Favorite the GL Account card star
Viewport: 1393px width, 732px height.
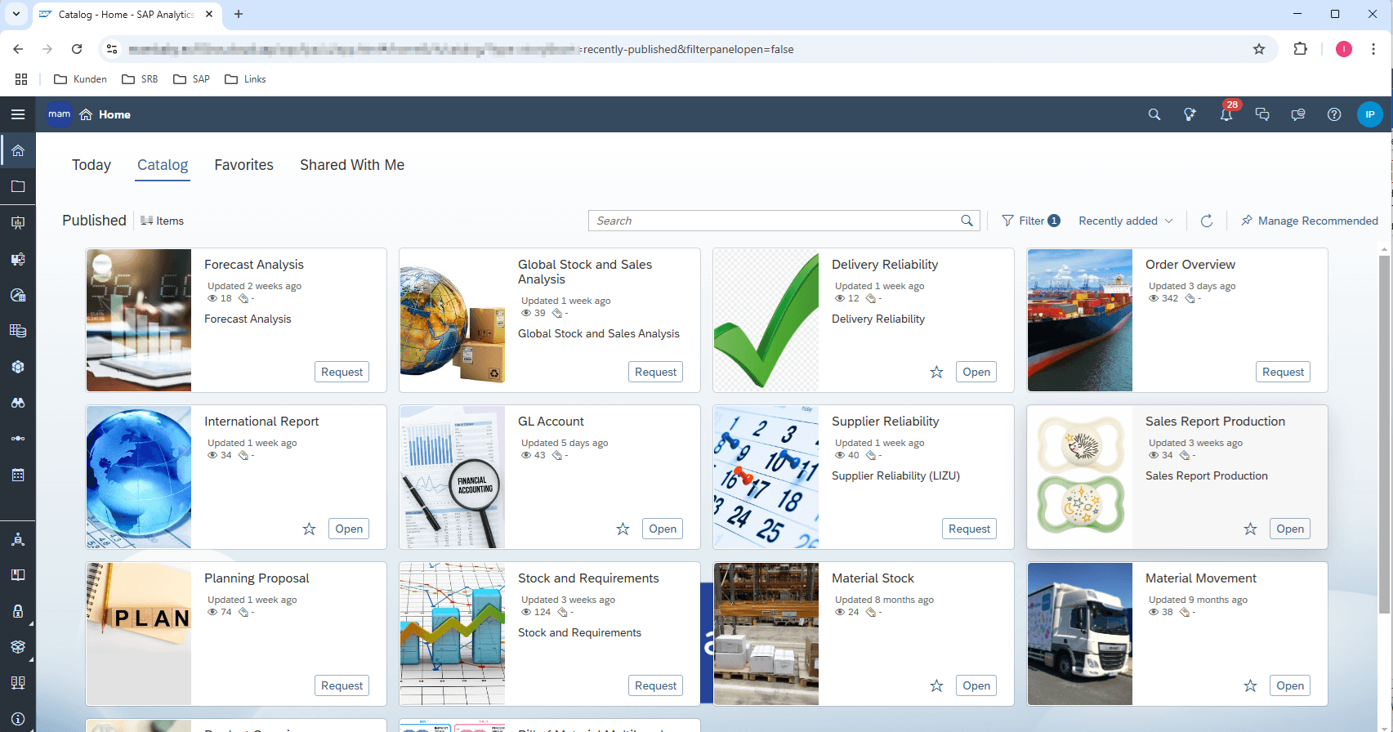click(x=623, y=529)
